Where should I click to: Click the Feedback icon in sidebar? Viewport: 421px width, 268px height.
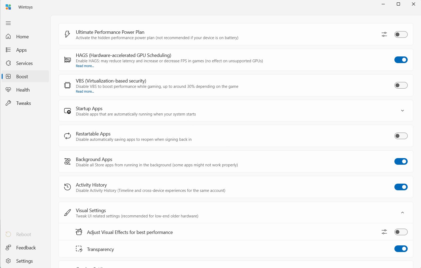[x=8, y=248]
